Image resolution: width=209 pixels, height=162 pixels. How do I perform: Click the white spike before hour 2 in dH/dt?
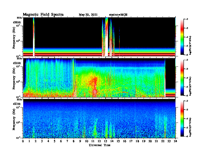[34, 37]
